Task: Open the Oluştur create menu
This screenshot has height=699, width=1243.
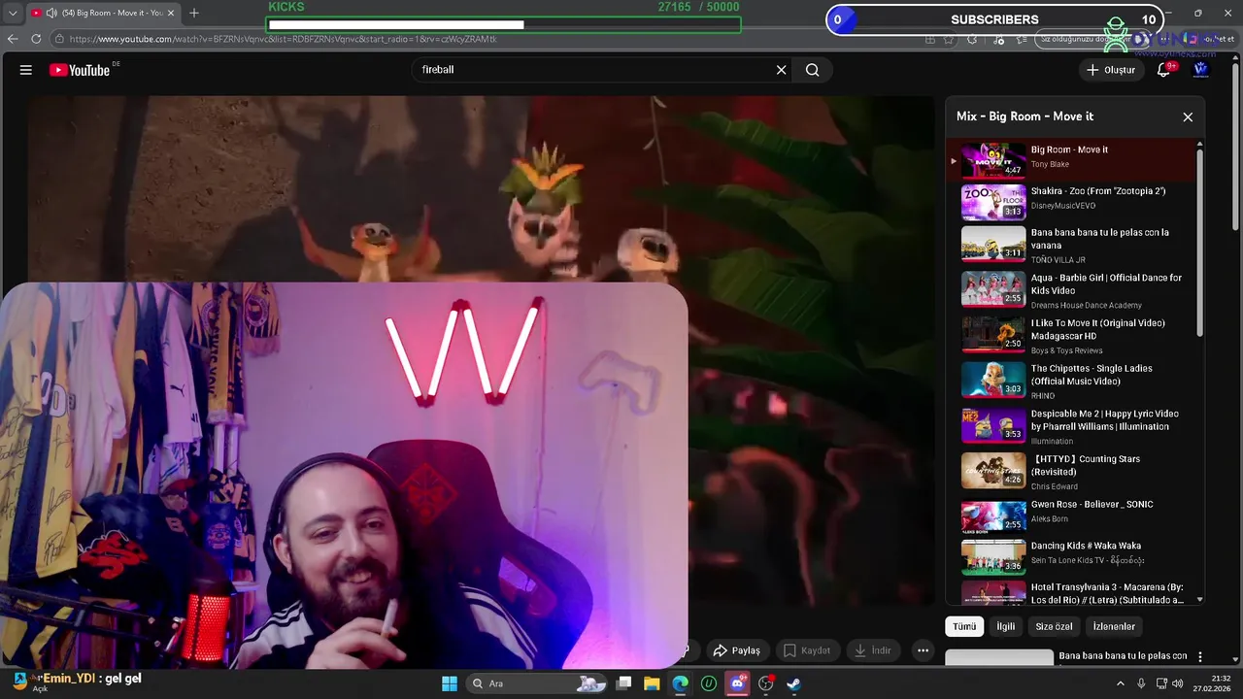Action: [1111, 70]
